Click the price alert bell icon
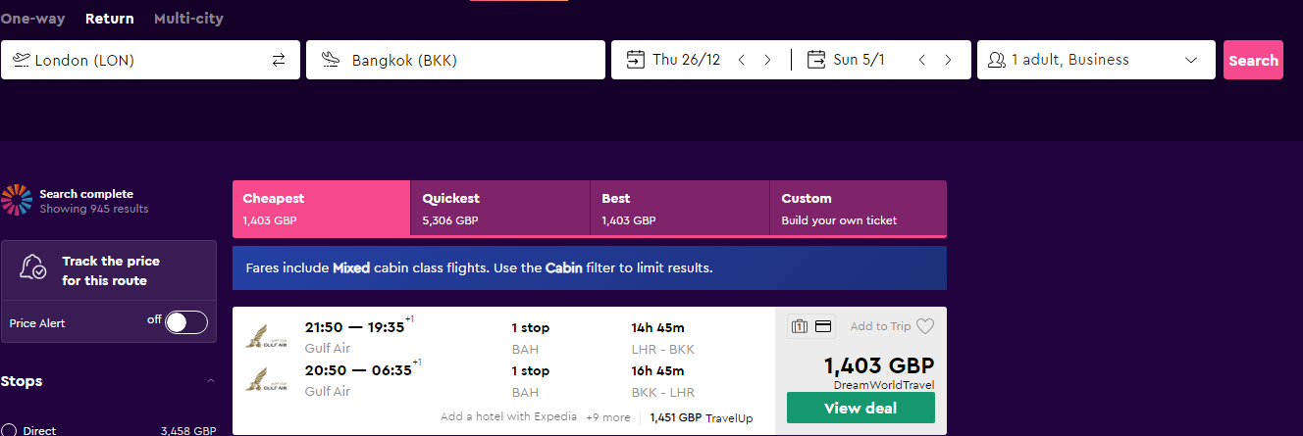Viewport: 1303px width, 436px height. (34, 268)
